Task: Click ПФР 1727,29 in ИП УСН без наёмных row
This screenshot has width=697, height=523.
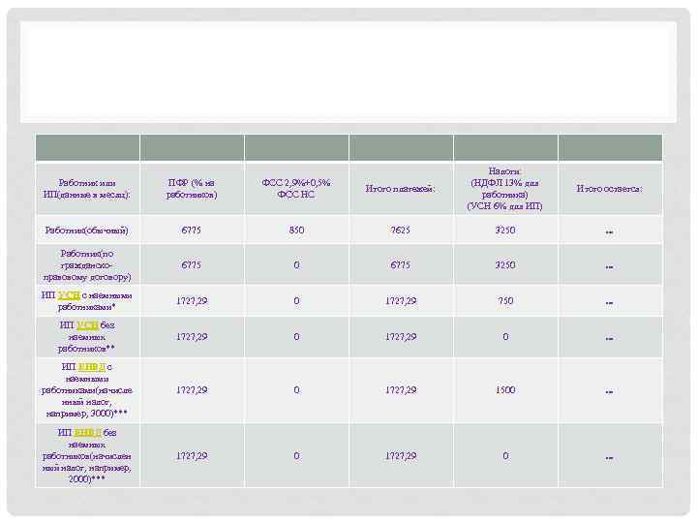Action: [192, 337]
